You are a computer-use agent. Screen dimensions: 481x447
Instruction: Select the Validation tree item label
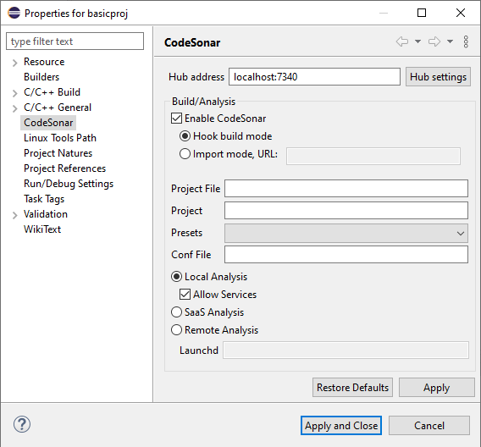46,214
